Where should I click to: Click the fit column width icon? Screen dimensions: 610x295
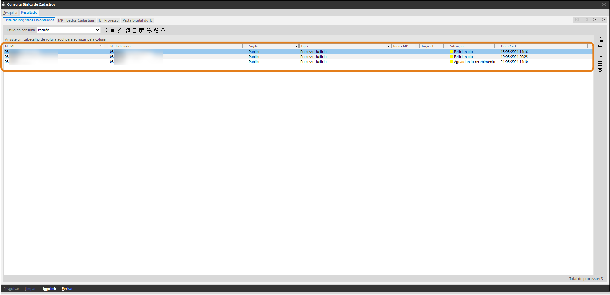(x=600, y=71)
